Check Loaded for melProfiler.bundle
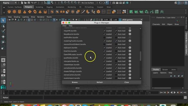This screenshot has width=188, height=106. tap(104, 37)
